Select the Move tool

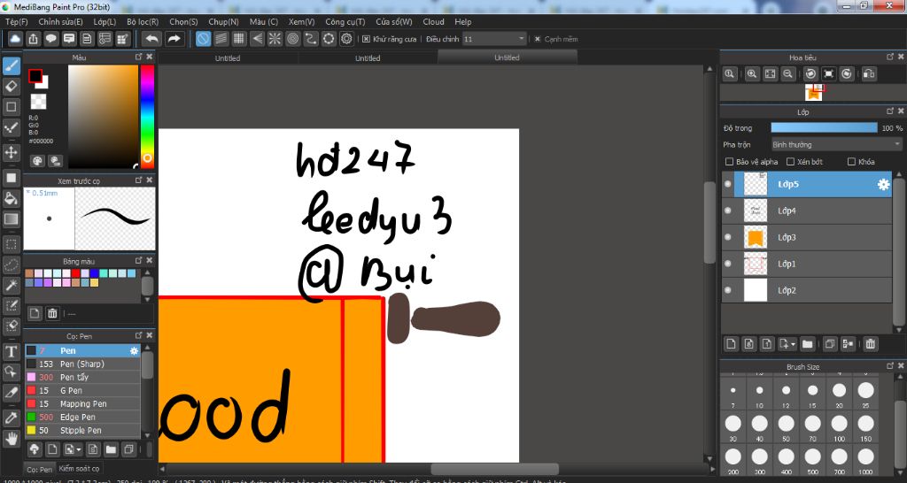pos(12,152)
